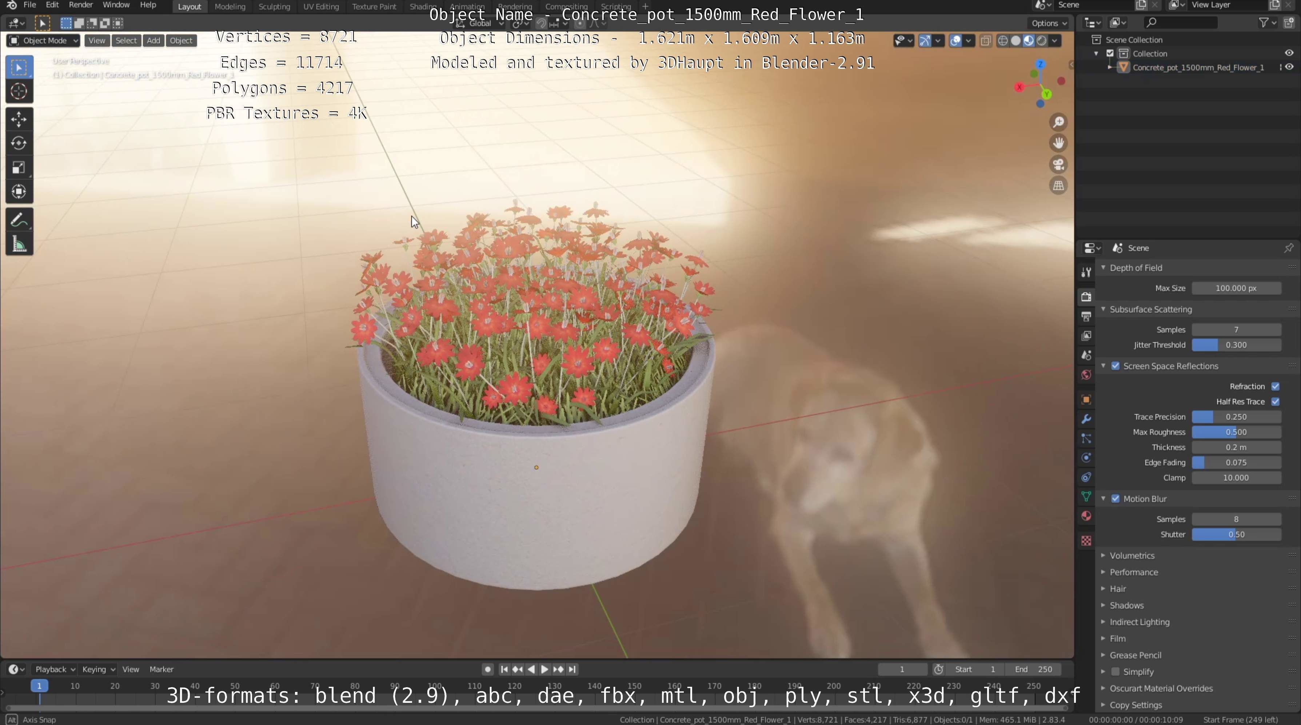1301x725 pixels.
Task: Activate the Move tool
Action: [x=19, y=119]
